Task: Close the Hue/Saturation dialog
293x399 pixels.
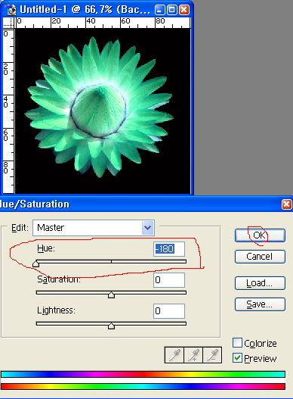Action: point(287,204)
